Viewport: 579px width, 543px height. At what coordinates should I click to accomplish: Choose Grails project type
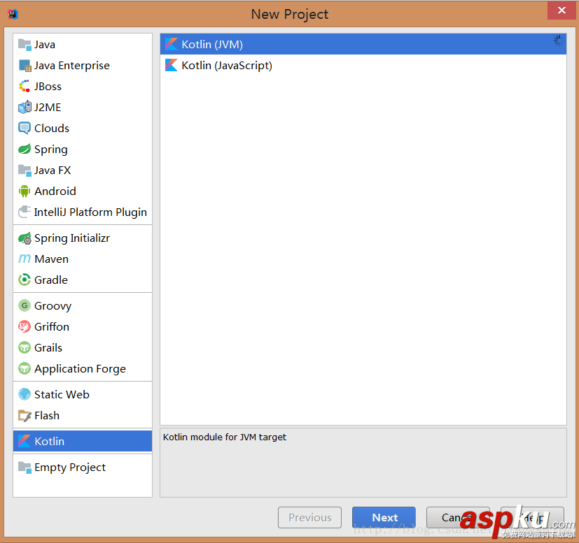click(83, 347)
